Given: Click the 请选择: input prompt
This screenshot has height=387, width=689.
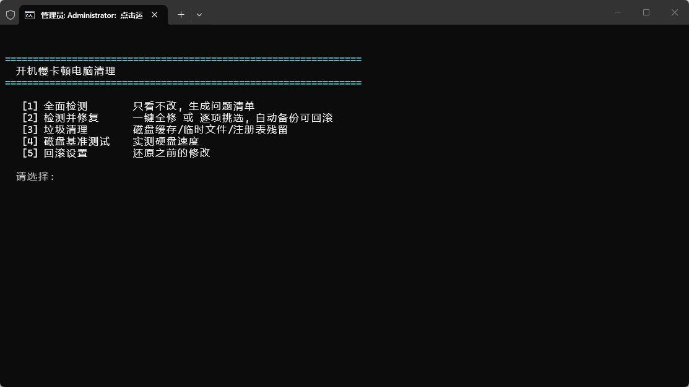Looking at the screenshot, I should pyautogui.click(x=35, y=177).
